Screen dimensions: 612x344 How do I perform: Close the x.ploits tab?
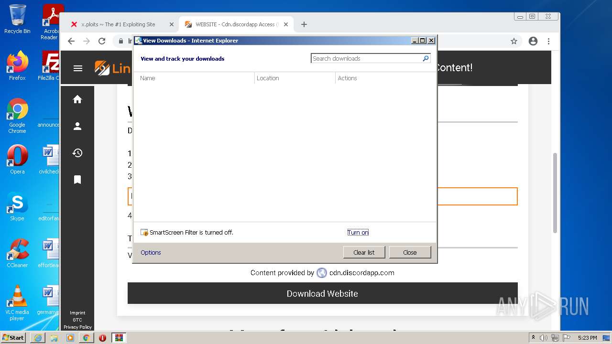[172, 24]
